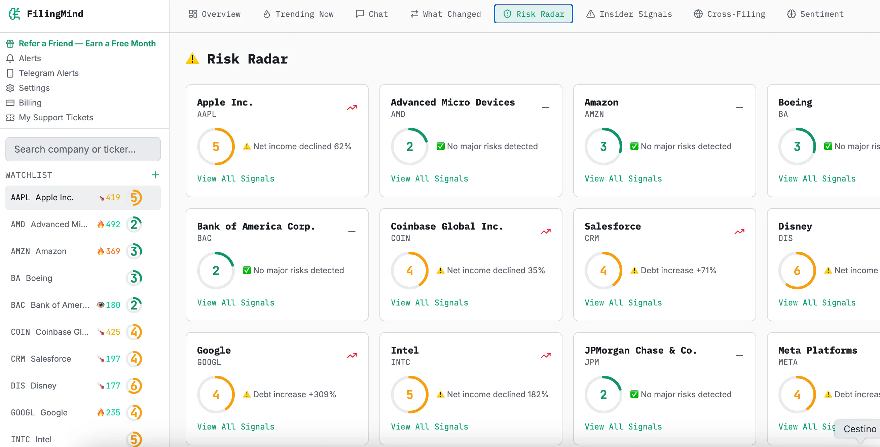This screenshot has height=447, width=880.
Task: Click the Intel card rising trend icon
Action: pos(546,355)
